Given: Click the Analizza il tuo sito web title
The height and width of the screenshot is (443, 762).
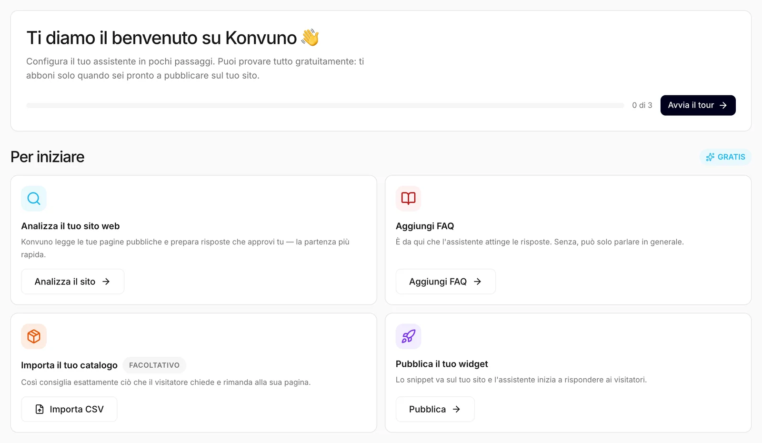Looking at the screenshot, I should pyautogui.click(x=70, y=226).
